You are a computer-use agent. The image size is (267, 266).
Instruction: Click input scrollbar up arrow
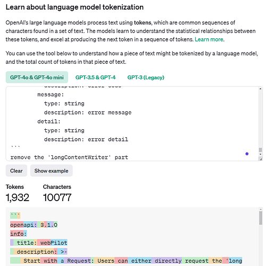[260, 89]
